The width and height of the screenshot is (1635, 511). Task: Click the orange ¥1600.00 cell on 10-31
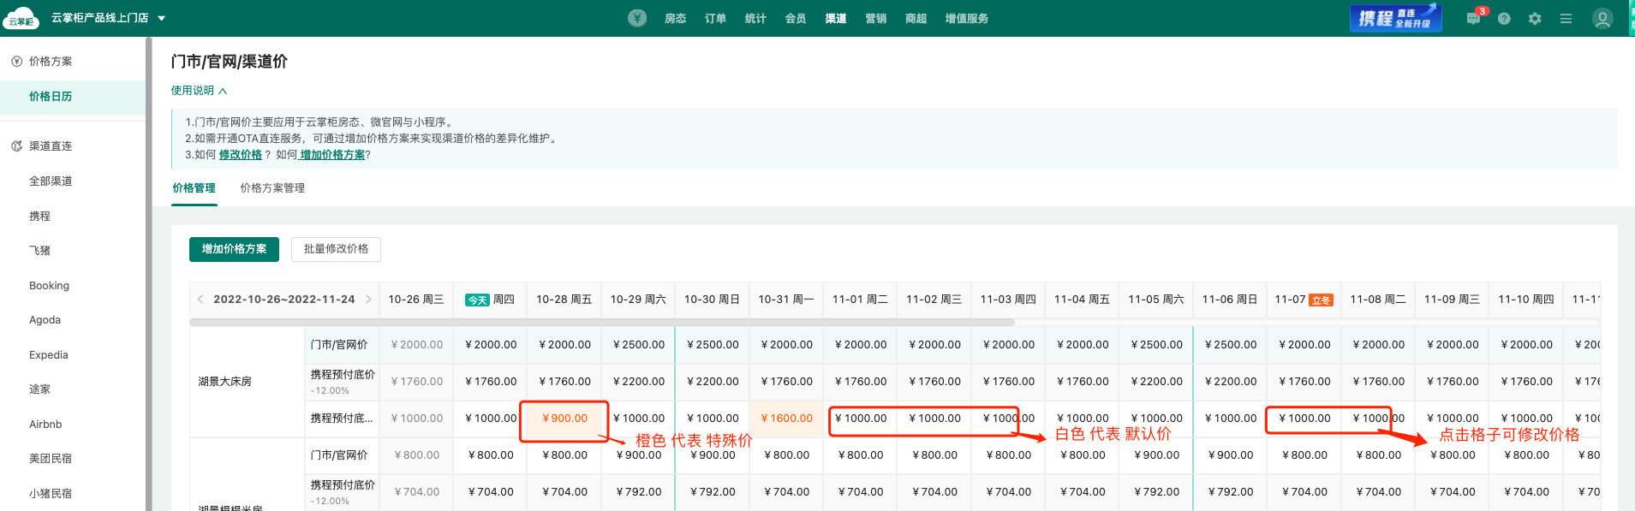point(786,419)
